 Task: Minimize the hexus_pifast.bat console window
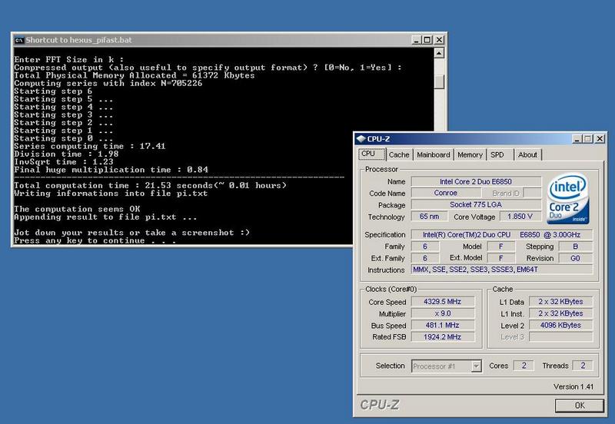click(x=417, y=40)
